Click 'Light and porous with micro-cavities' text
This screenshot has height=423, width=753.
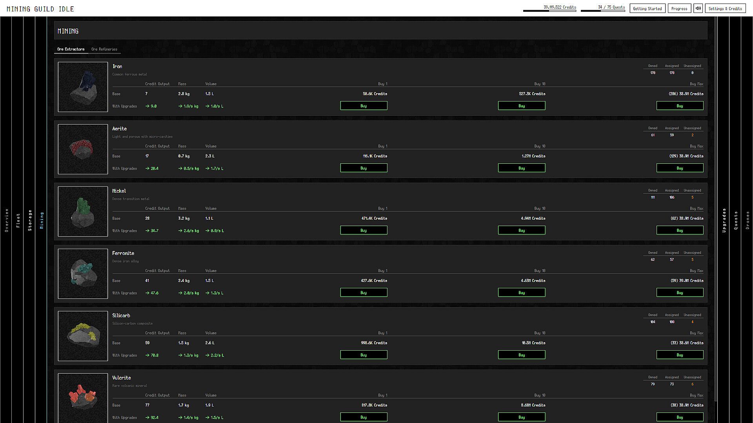point(142,137)
